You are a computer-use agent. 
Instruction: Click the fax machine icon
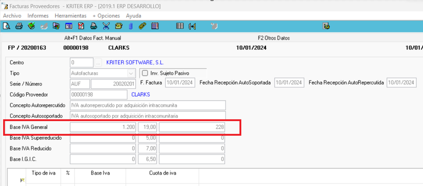(x=93, y=26)
